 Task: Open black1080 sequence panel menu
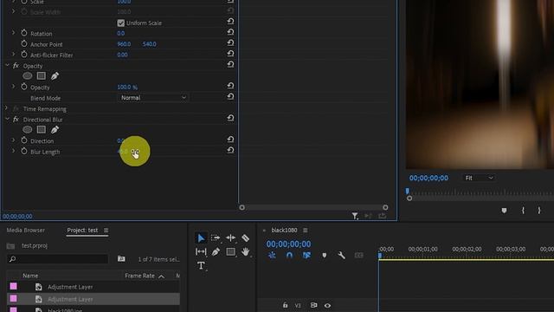[306, 231]
